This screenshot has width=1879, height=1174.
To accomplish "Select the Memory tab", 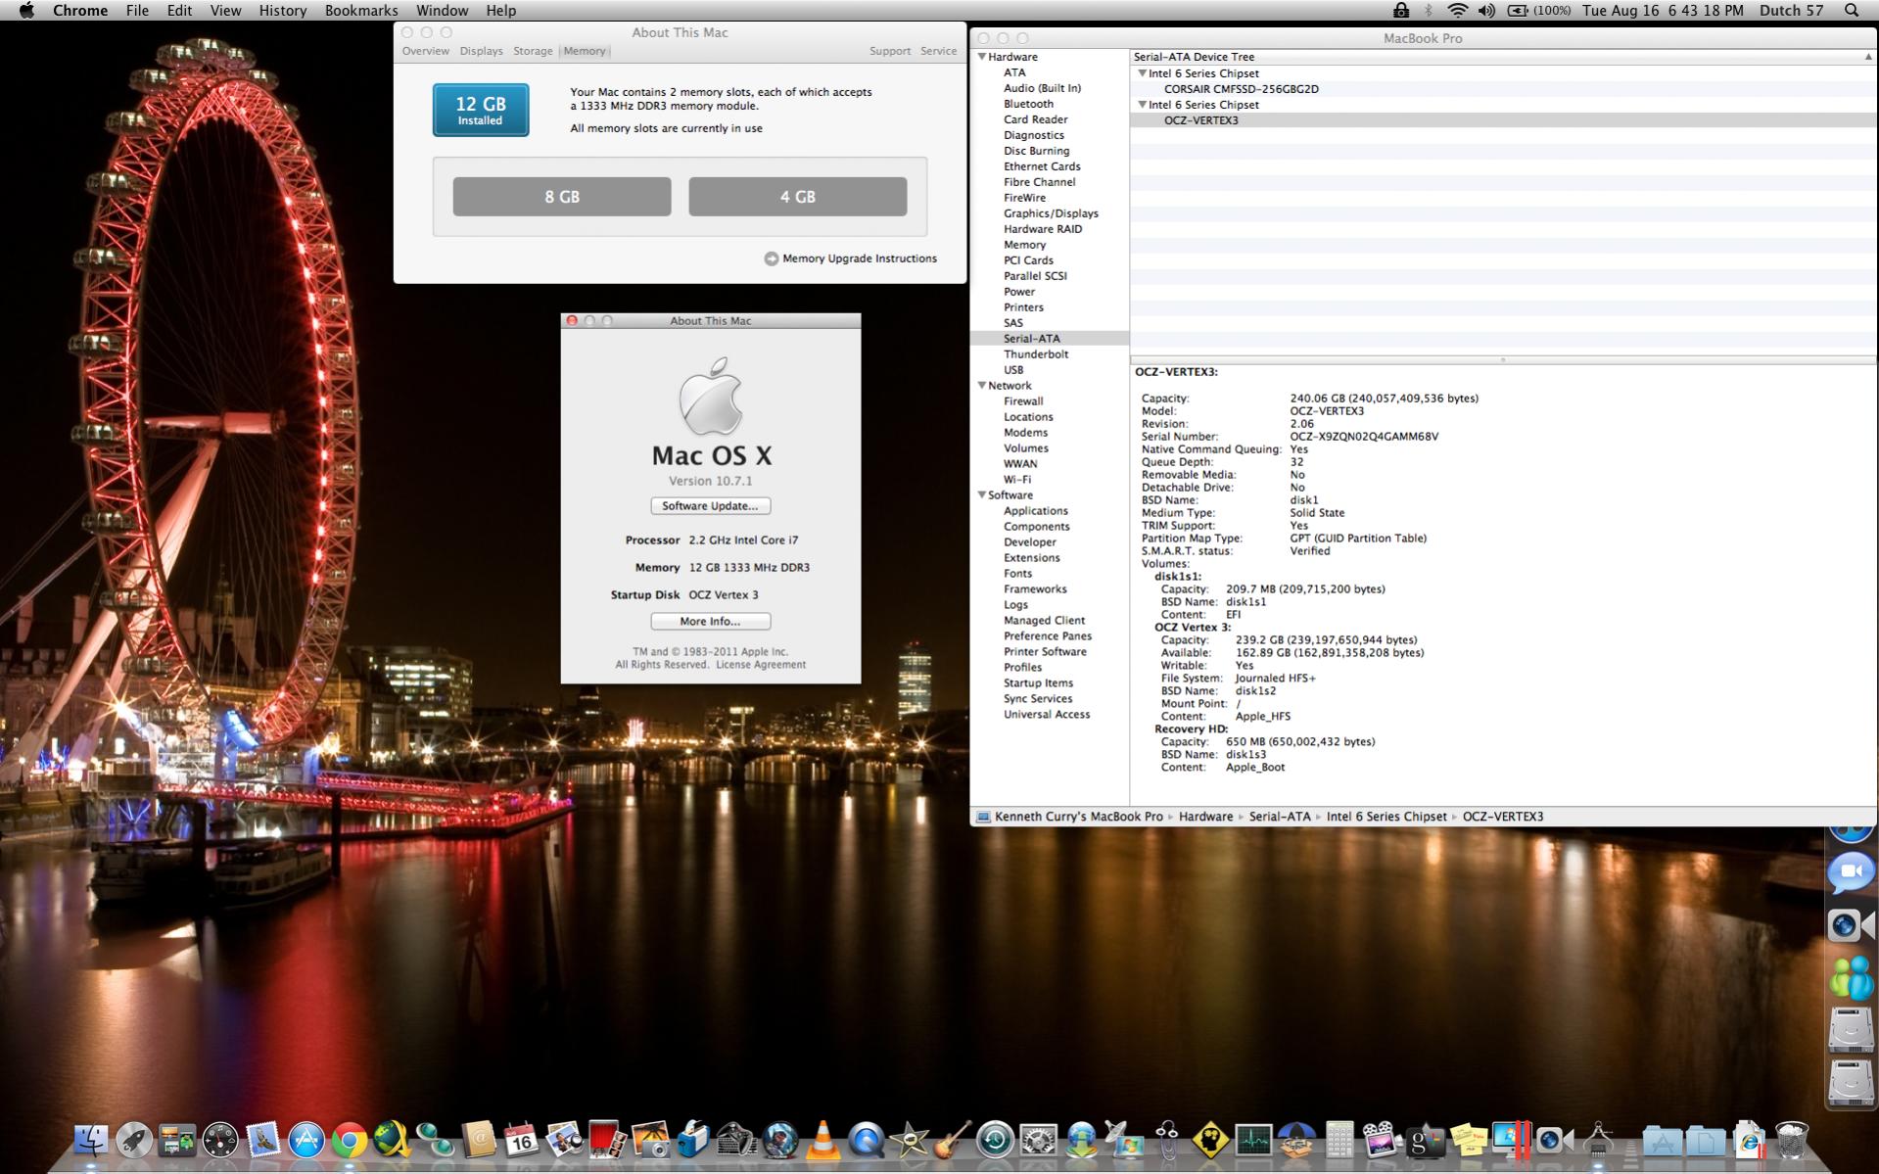I will tap(585, 51).
